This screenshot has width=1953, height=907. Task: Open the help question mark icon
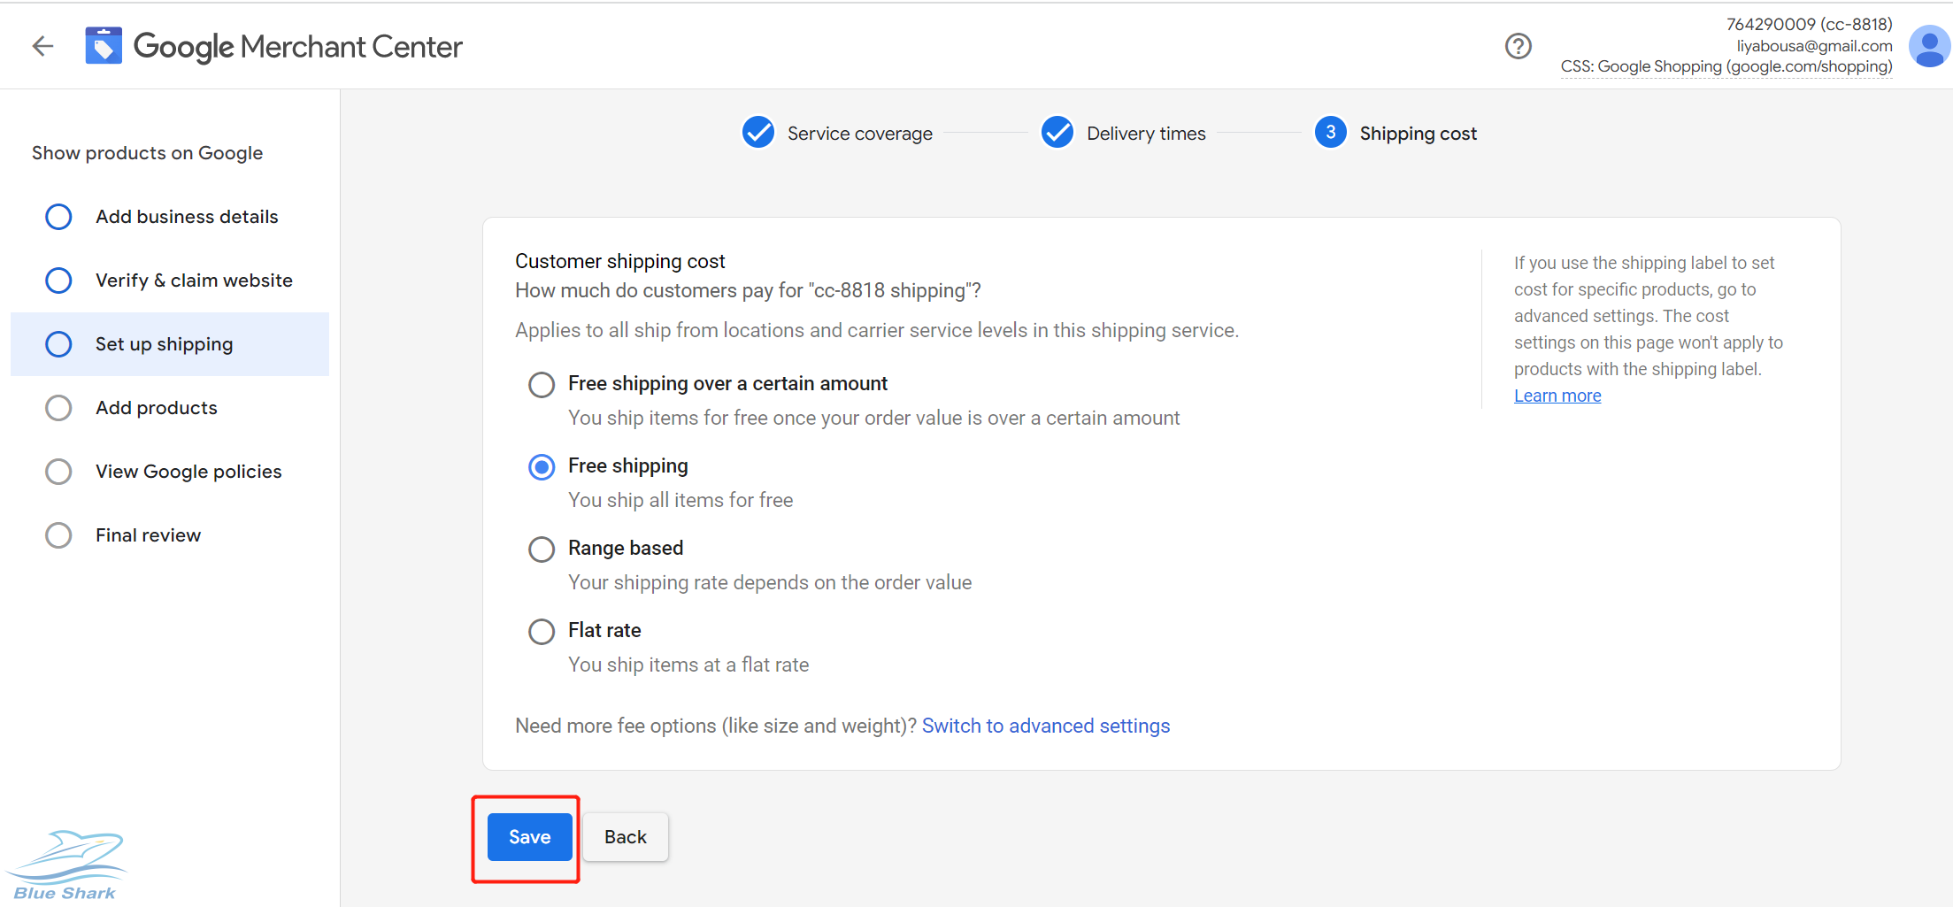[1519, 46]
